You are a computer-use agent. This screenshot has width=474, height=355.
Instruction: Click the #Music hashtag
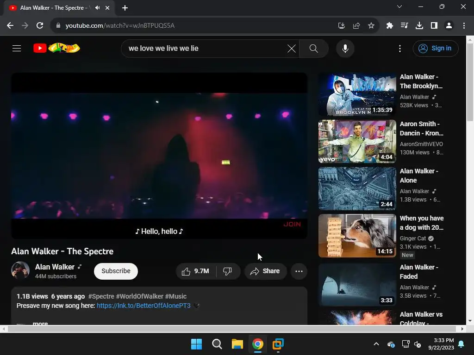point(176,296)
